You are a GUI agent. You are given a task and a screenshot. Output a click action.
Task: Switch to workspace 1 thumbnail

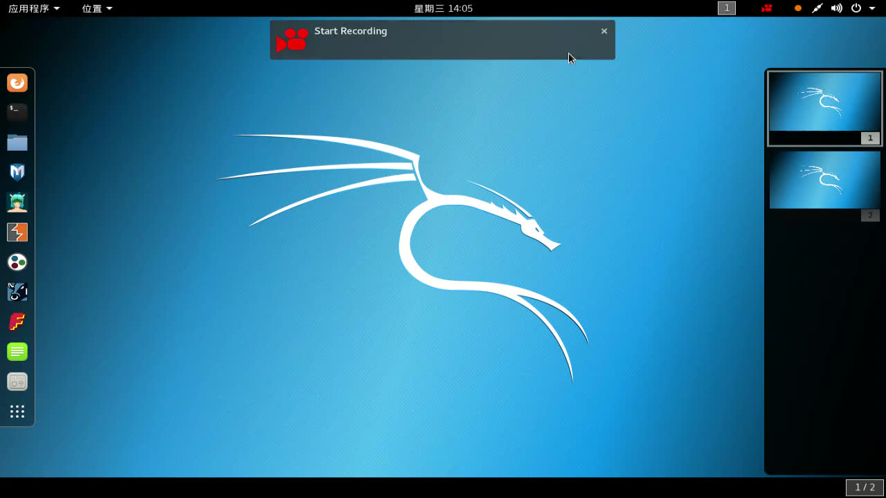825,109
